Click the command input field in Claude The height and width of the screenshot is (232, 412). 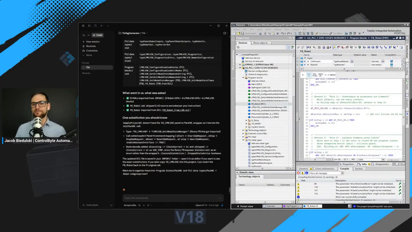172,198
